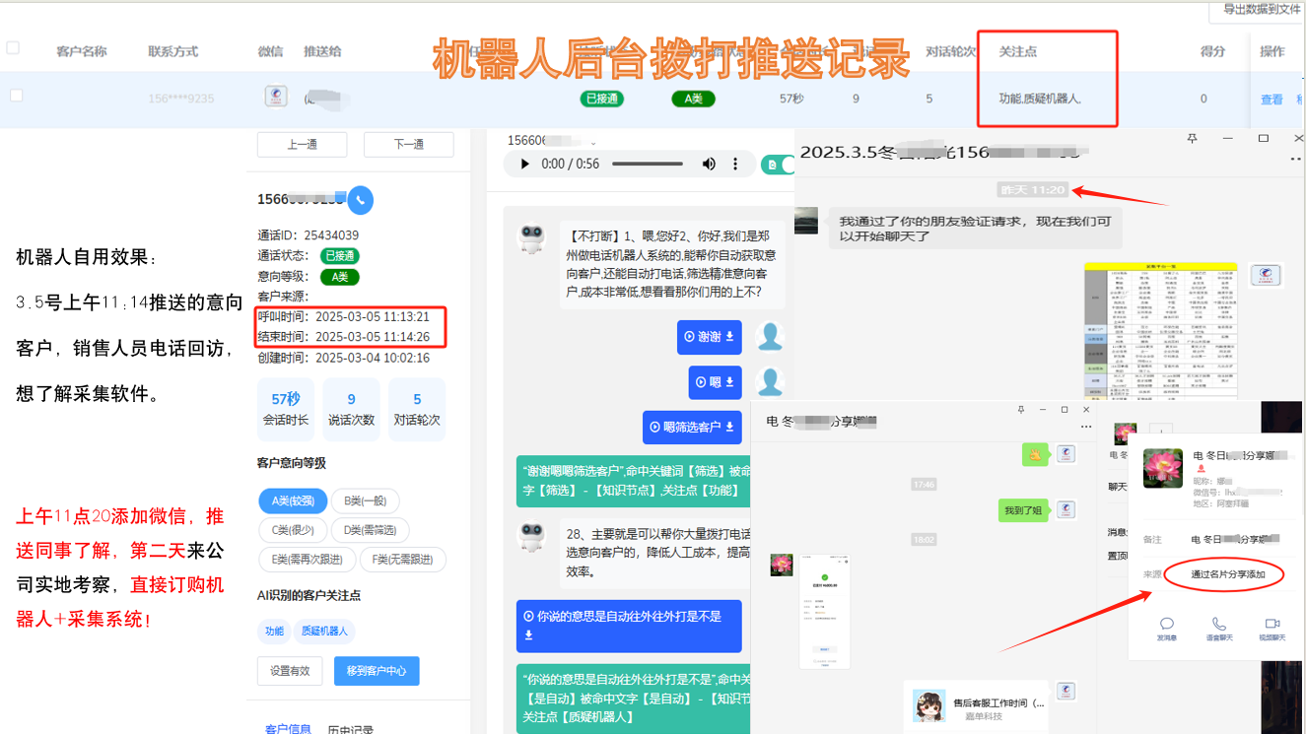Open the lower chat's three-dot menu
The image size is (1306, 734).
point(1086,427)
